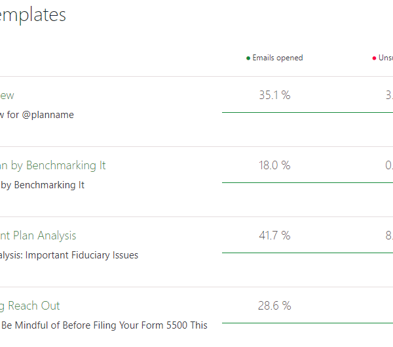Click the 41.7 % open rate
Screen dimensions: 393x347
(x=274, y=235)
